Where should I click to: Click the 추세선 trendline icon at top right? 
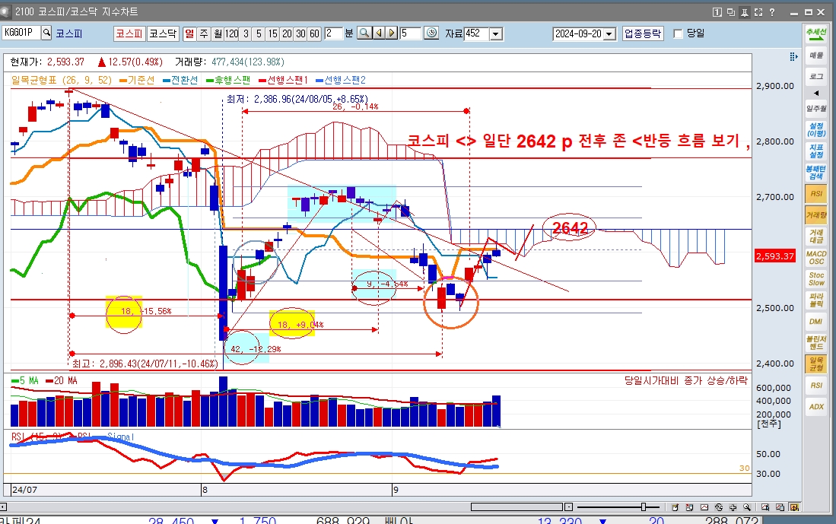[x=816, y=35]
